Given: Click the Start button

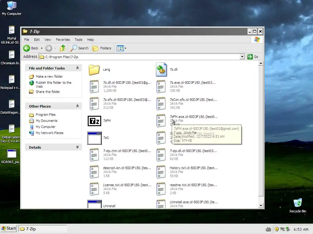Looking at the screenshot, I should click(x=9, y=229).
